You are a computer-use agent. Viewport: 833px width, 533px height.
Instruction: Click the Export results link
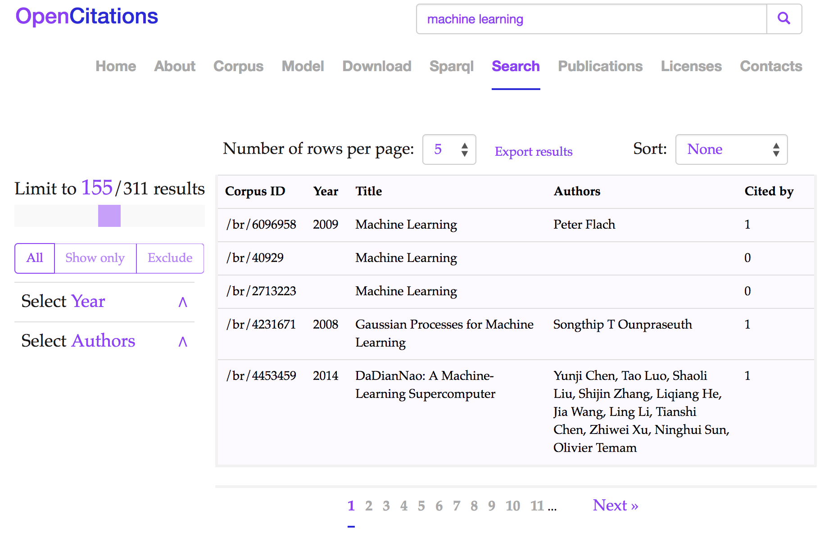point(534,151)
